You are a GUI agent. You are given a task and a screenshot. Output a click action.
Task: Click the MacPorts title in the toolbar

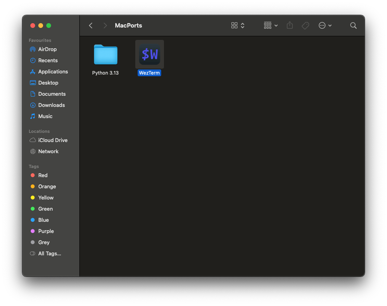(128, 25)
